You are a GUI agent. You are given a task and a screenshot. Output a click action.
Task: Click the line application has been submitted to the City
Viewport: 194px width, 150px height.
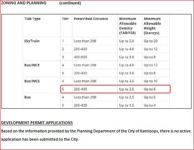(x=40, y=139)
